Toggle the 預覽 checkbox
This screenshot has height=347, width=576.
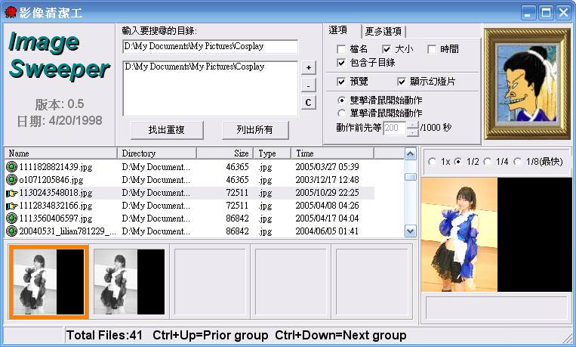pyautogui.click(x=341, y=82)
